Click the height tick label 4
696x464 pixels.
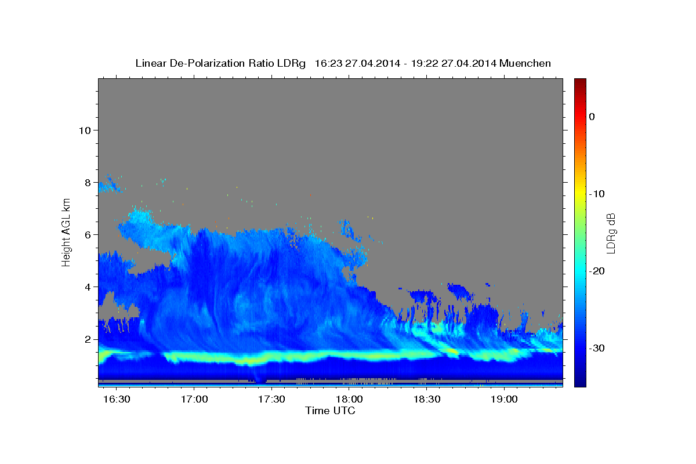pyautogui.click(x=87, y=287)
